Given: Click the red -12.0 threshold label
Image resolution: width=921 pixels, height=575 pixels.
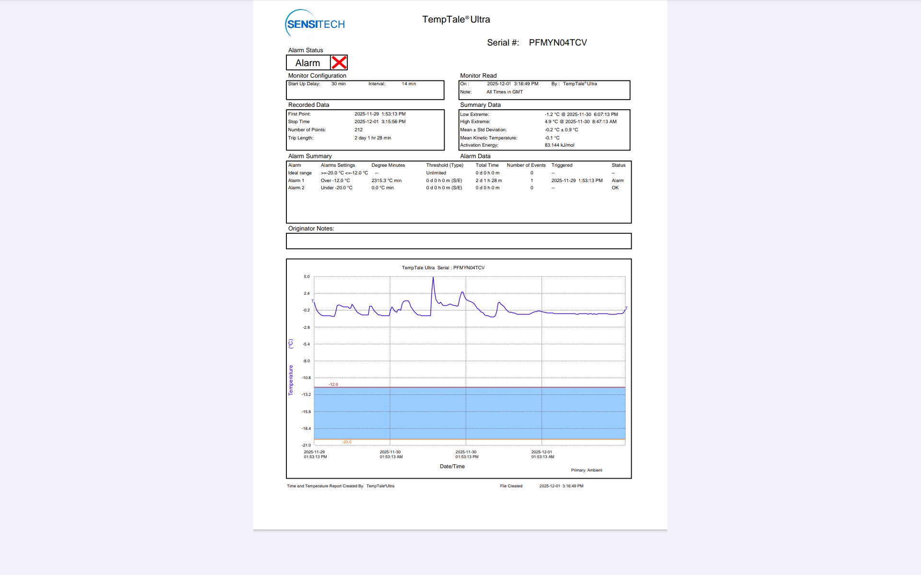Looking at the screenshot, I should tap(333, 384).
